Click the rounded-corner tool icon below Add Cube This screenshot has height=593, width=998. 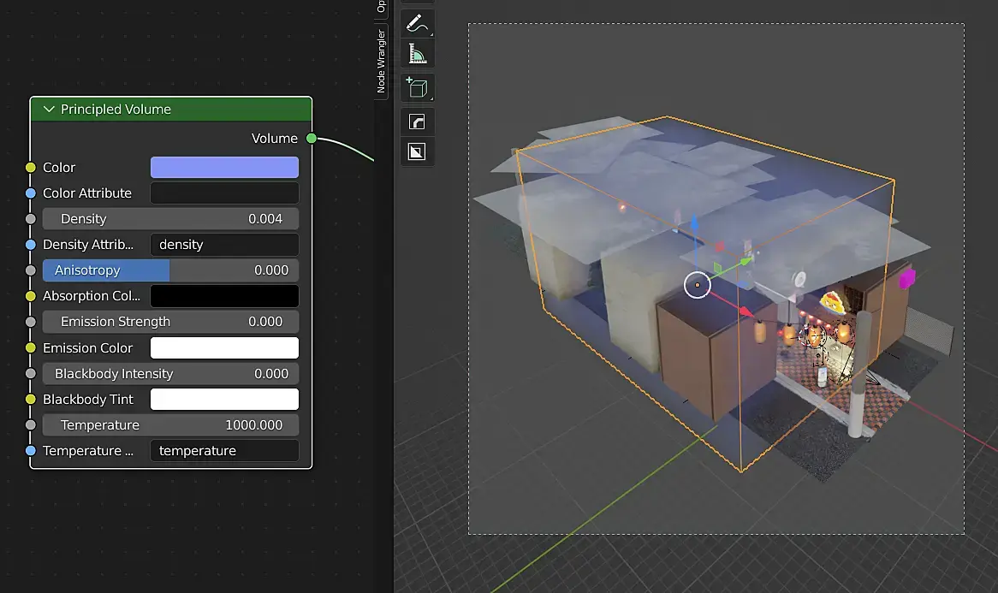[417, 122]
